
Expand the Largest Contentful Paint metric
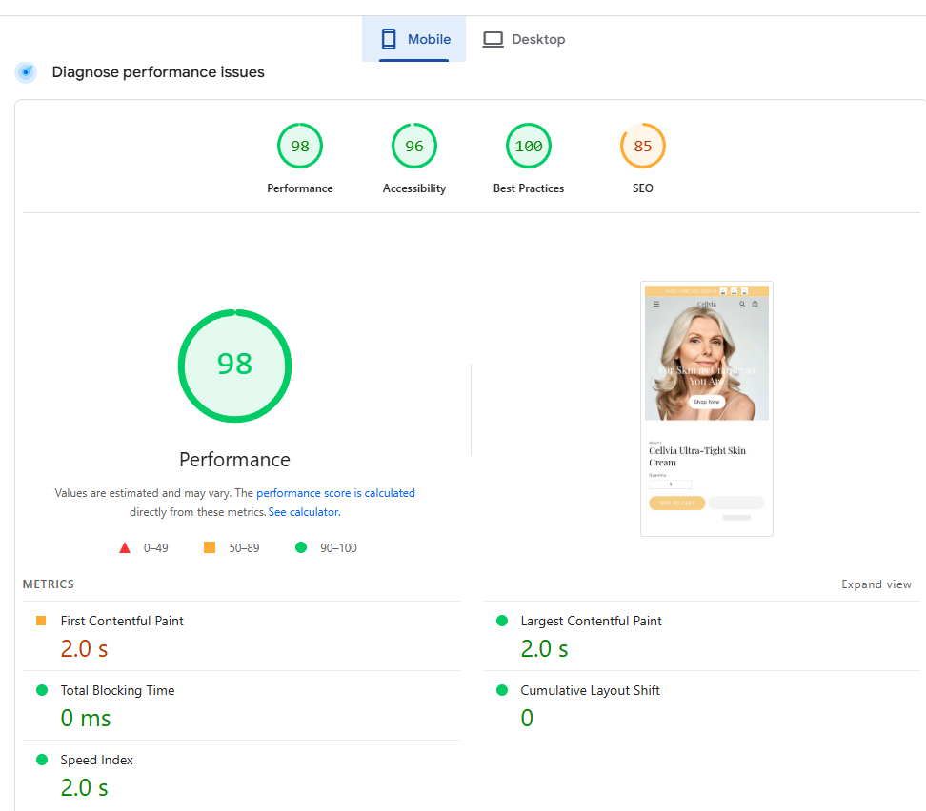[591, 621]
